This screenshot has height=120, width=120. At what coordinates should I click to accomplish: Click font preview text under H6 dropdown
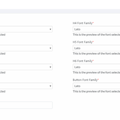point(96,73)
